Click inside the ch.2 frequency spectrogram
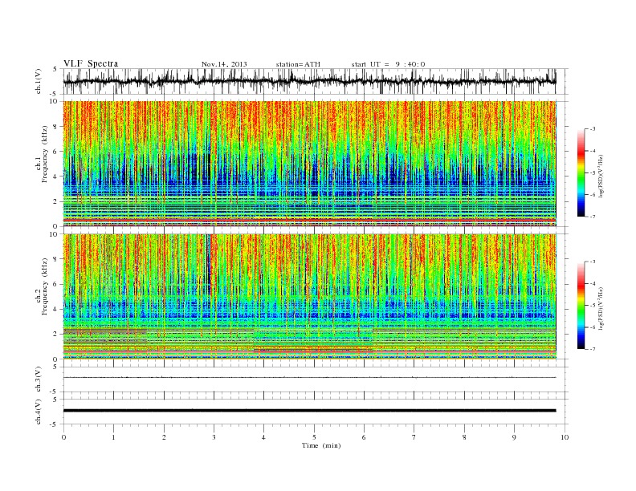 click(310, 296)
